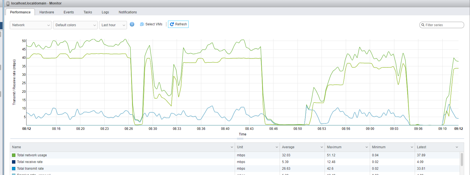The image size is (470, 175).
Task: Open the Unit column menu arrow
Action: coord(277,147)
